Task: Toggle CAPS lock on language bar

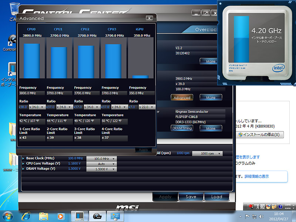Action: click(x=287, y=205)
